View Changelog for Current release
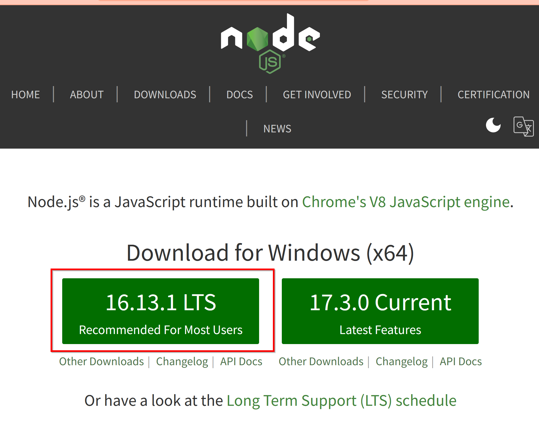Image resolution: width=539 pixels, height=425 pixels. pos(402,362)
